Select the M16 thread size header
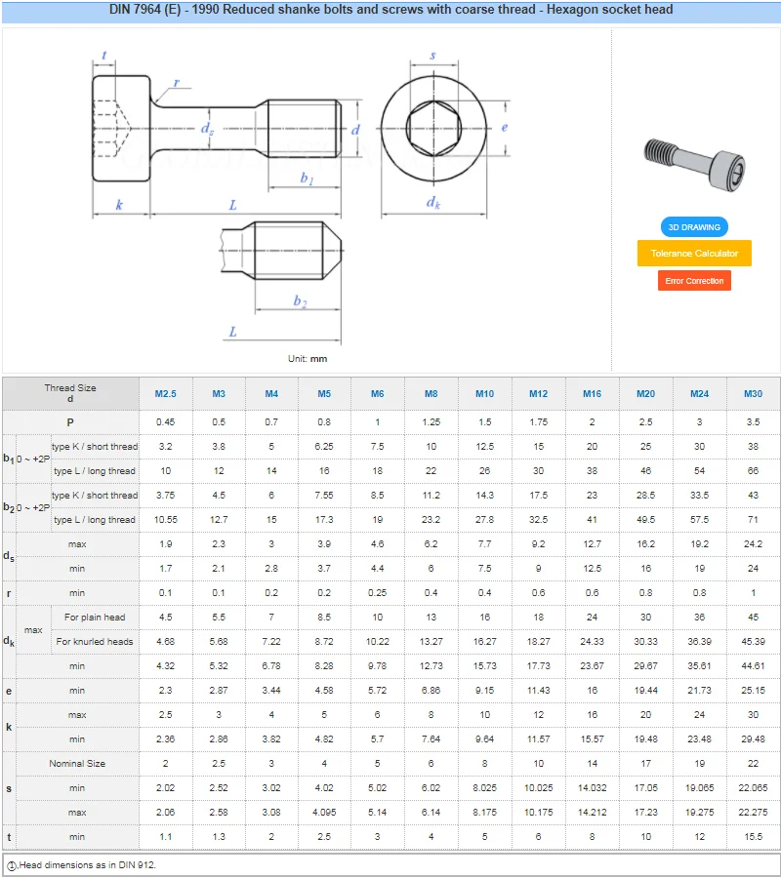This screenshot has height=878, width=781. (592, 394)
